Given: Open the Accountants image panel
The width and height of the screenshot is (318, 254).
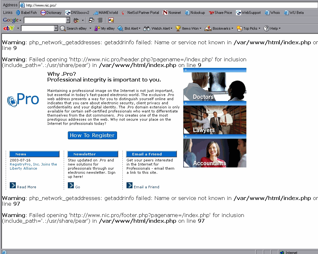Looking at the screenshot, I should tap(215, 153).
